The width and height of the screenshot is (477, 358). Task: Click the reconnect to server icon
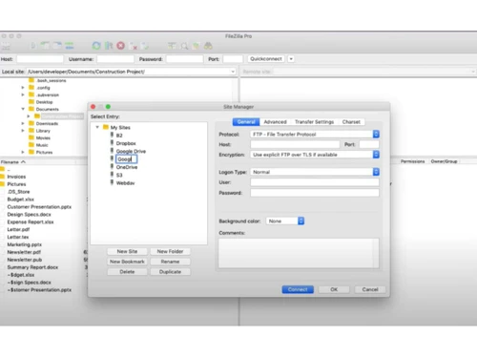pos(145,46)
